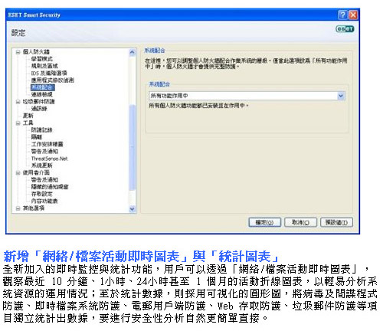Select 工作排程器 under 工具
The image size is (383, 331).
[x=47, y=144]
